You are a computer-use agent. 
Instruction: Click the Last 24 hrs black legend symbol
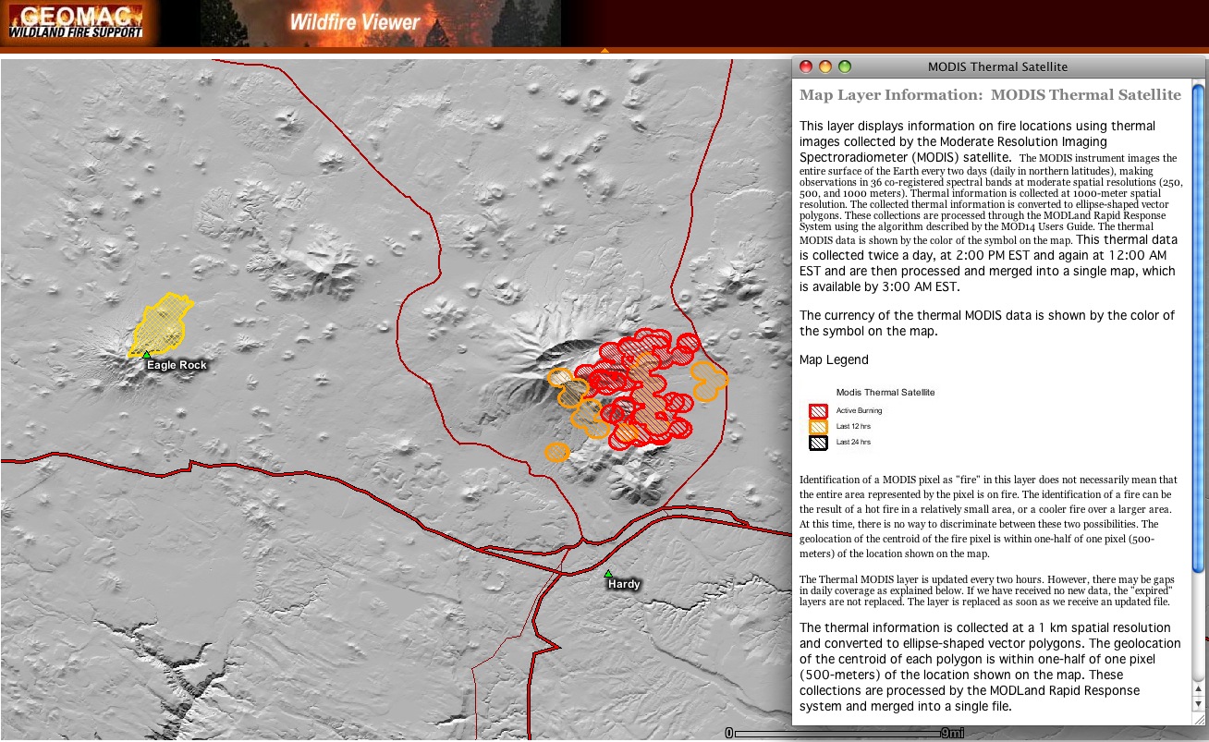817,443
